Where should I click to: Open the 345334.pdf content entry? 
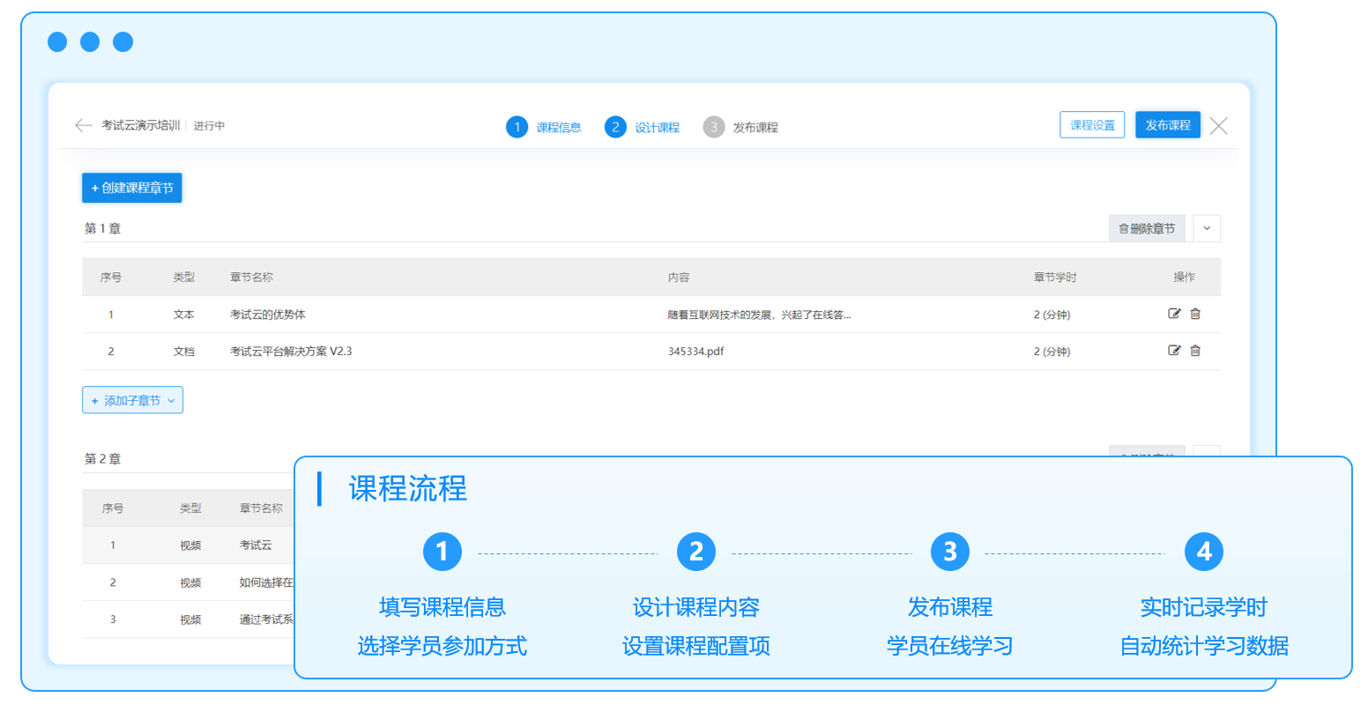695,352
